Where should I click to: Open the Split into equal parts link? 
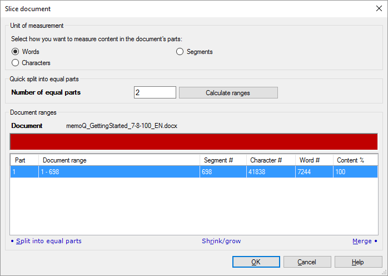point(48,241)
